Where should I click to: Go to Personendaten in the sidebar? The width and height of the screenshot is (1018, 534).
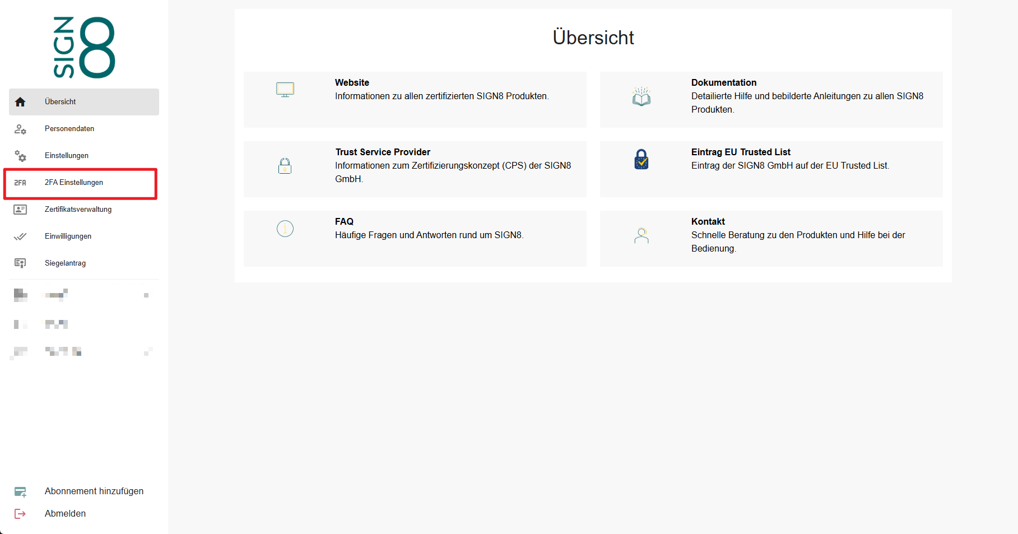click(x=69, y=129)
